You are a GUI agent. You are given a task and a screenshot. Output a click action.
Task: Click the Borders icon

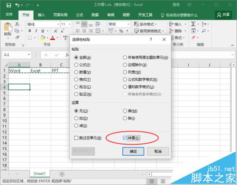point(30,37)
